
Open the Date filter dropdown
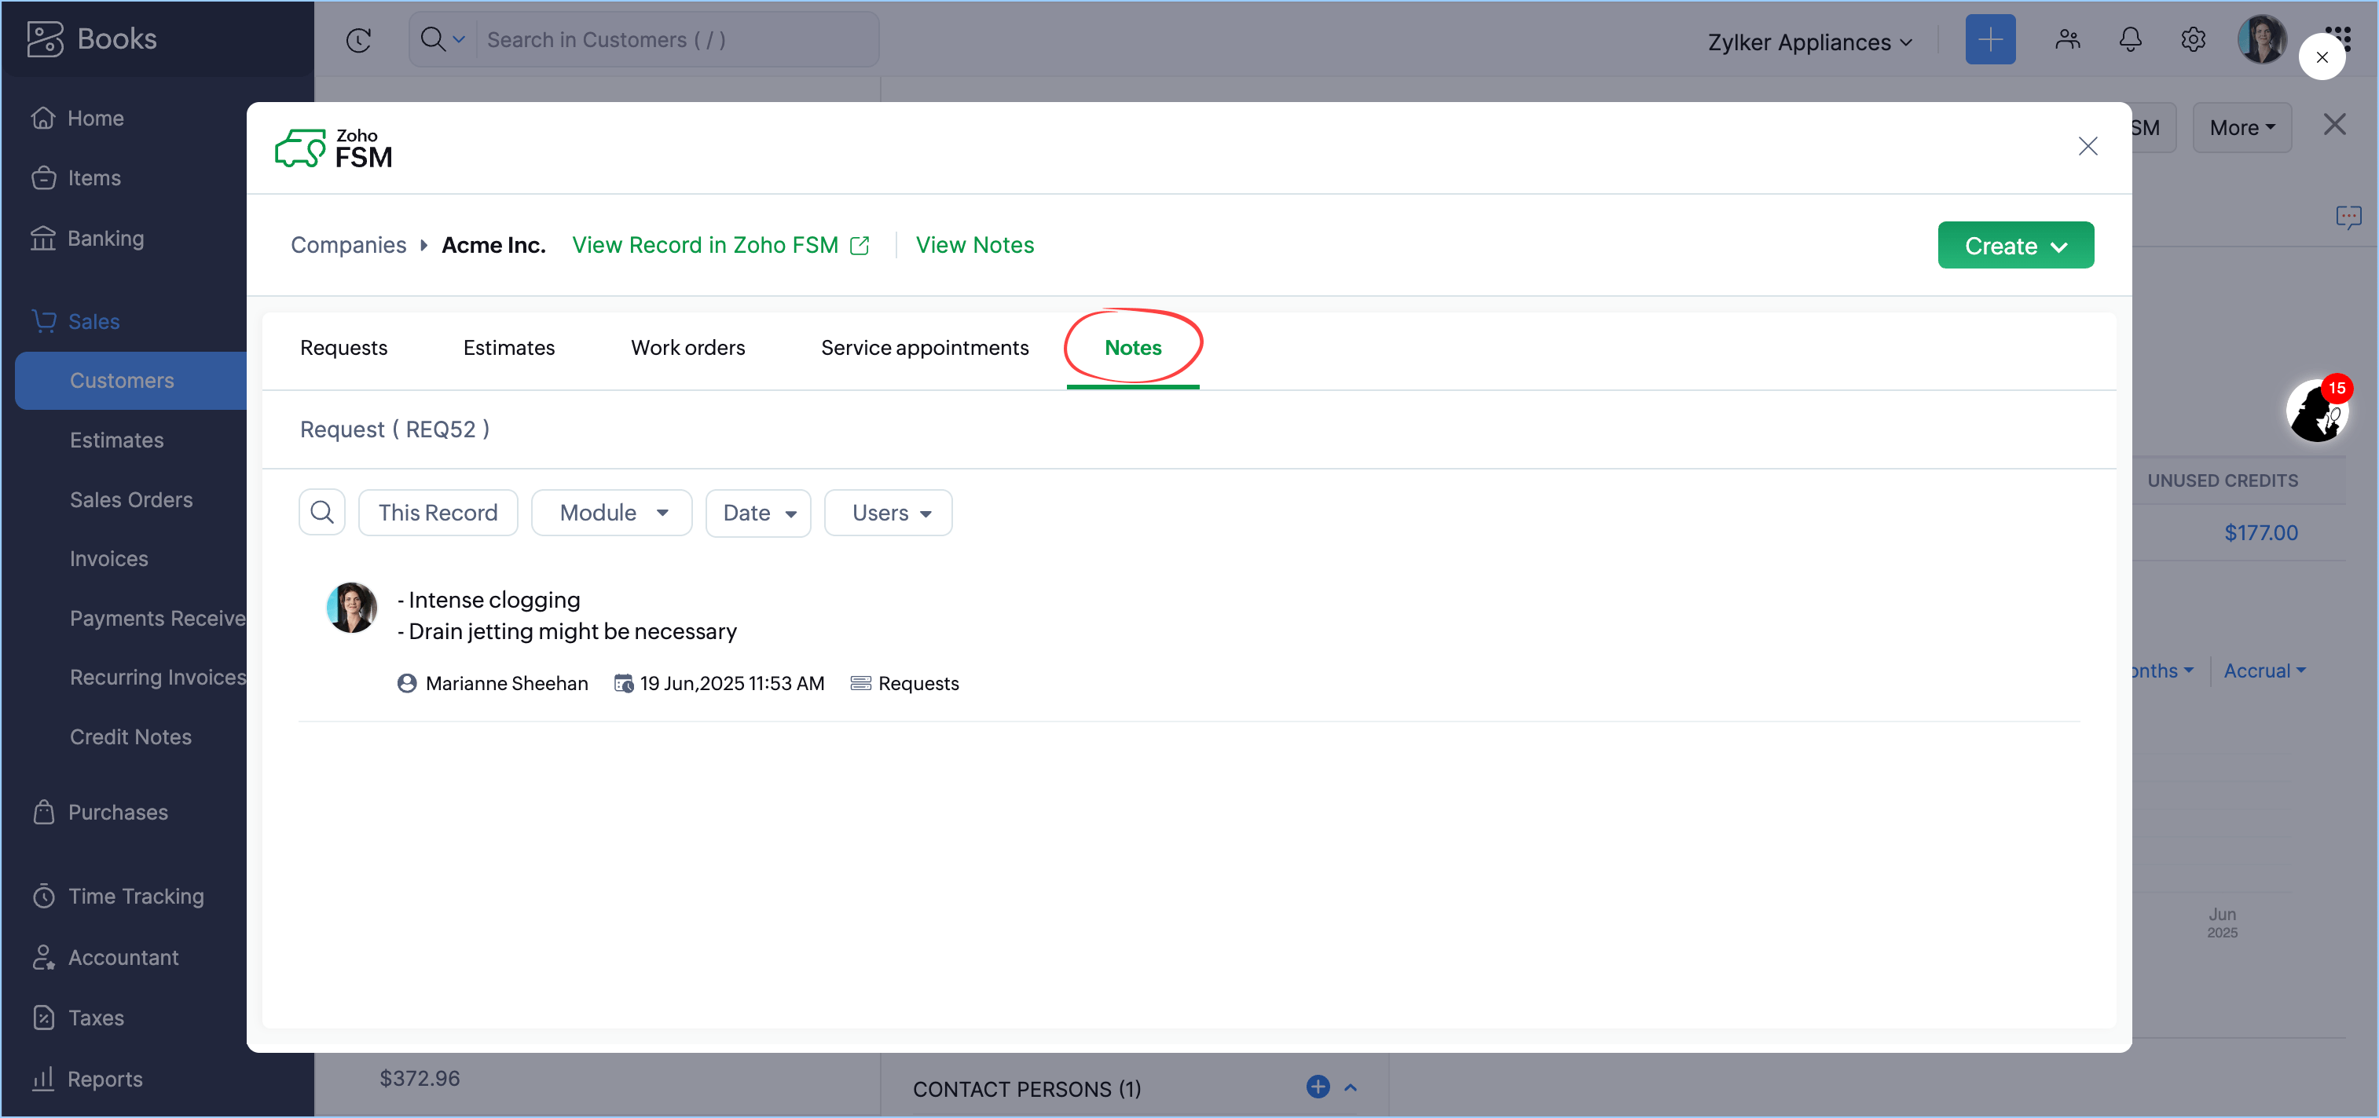[x=757, y=513]
